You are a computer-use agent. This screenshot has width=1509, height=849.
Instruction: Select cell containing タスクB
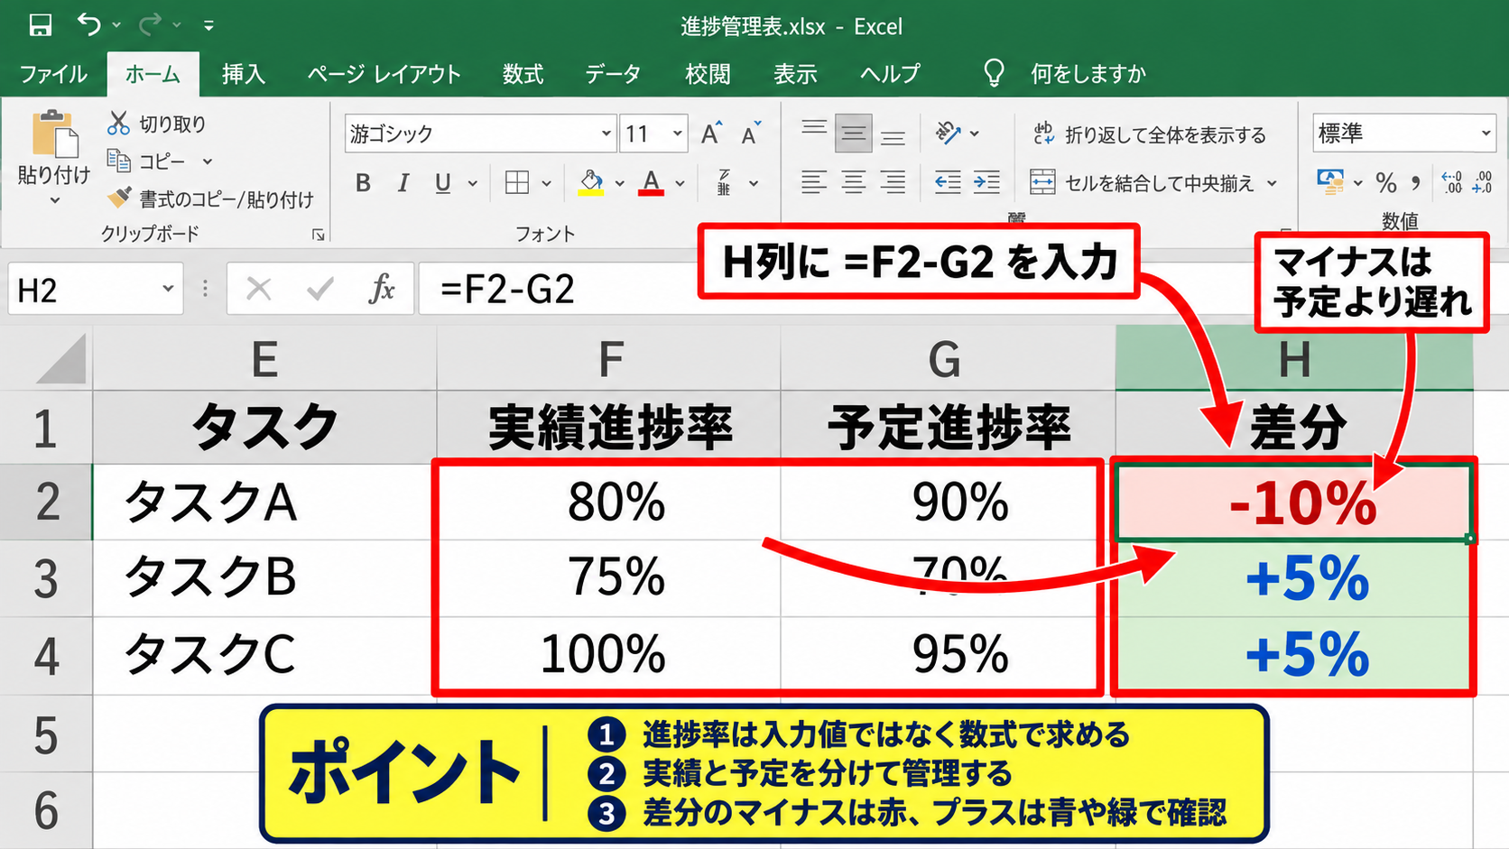pyautogui.click(x=265, y=578)
